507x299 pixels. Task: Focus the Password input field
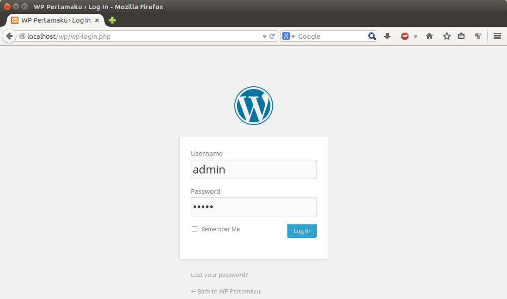click(253, 207)
